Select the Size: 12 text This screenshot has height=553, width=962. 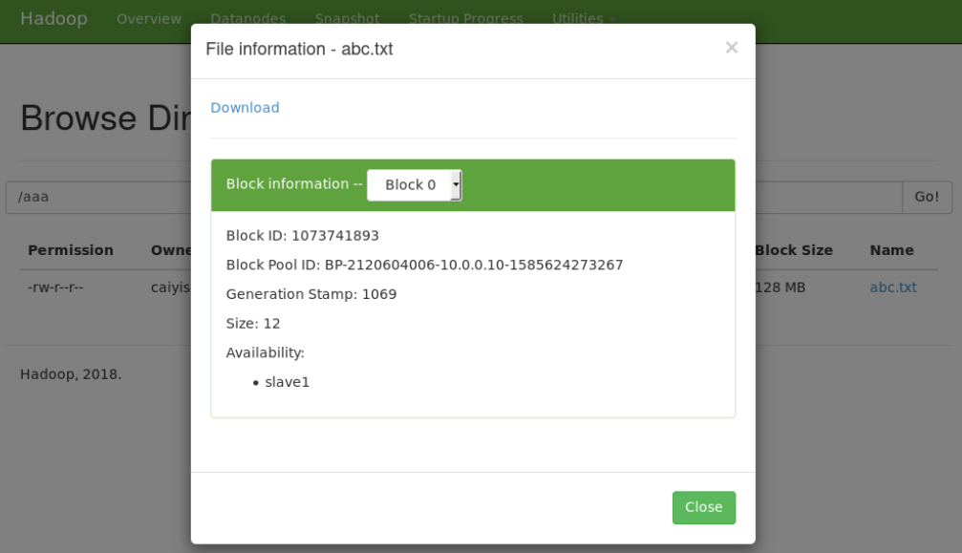[253, 324]
